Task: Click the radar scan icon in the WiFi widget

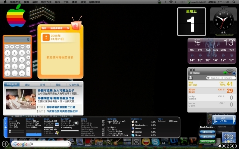Action: point(190,78)
